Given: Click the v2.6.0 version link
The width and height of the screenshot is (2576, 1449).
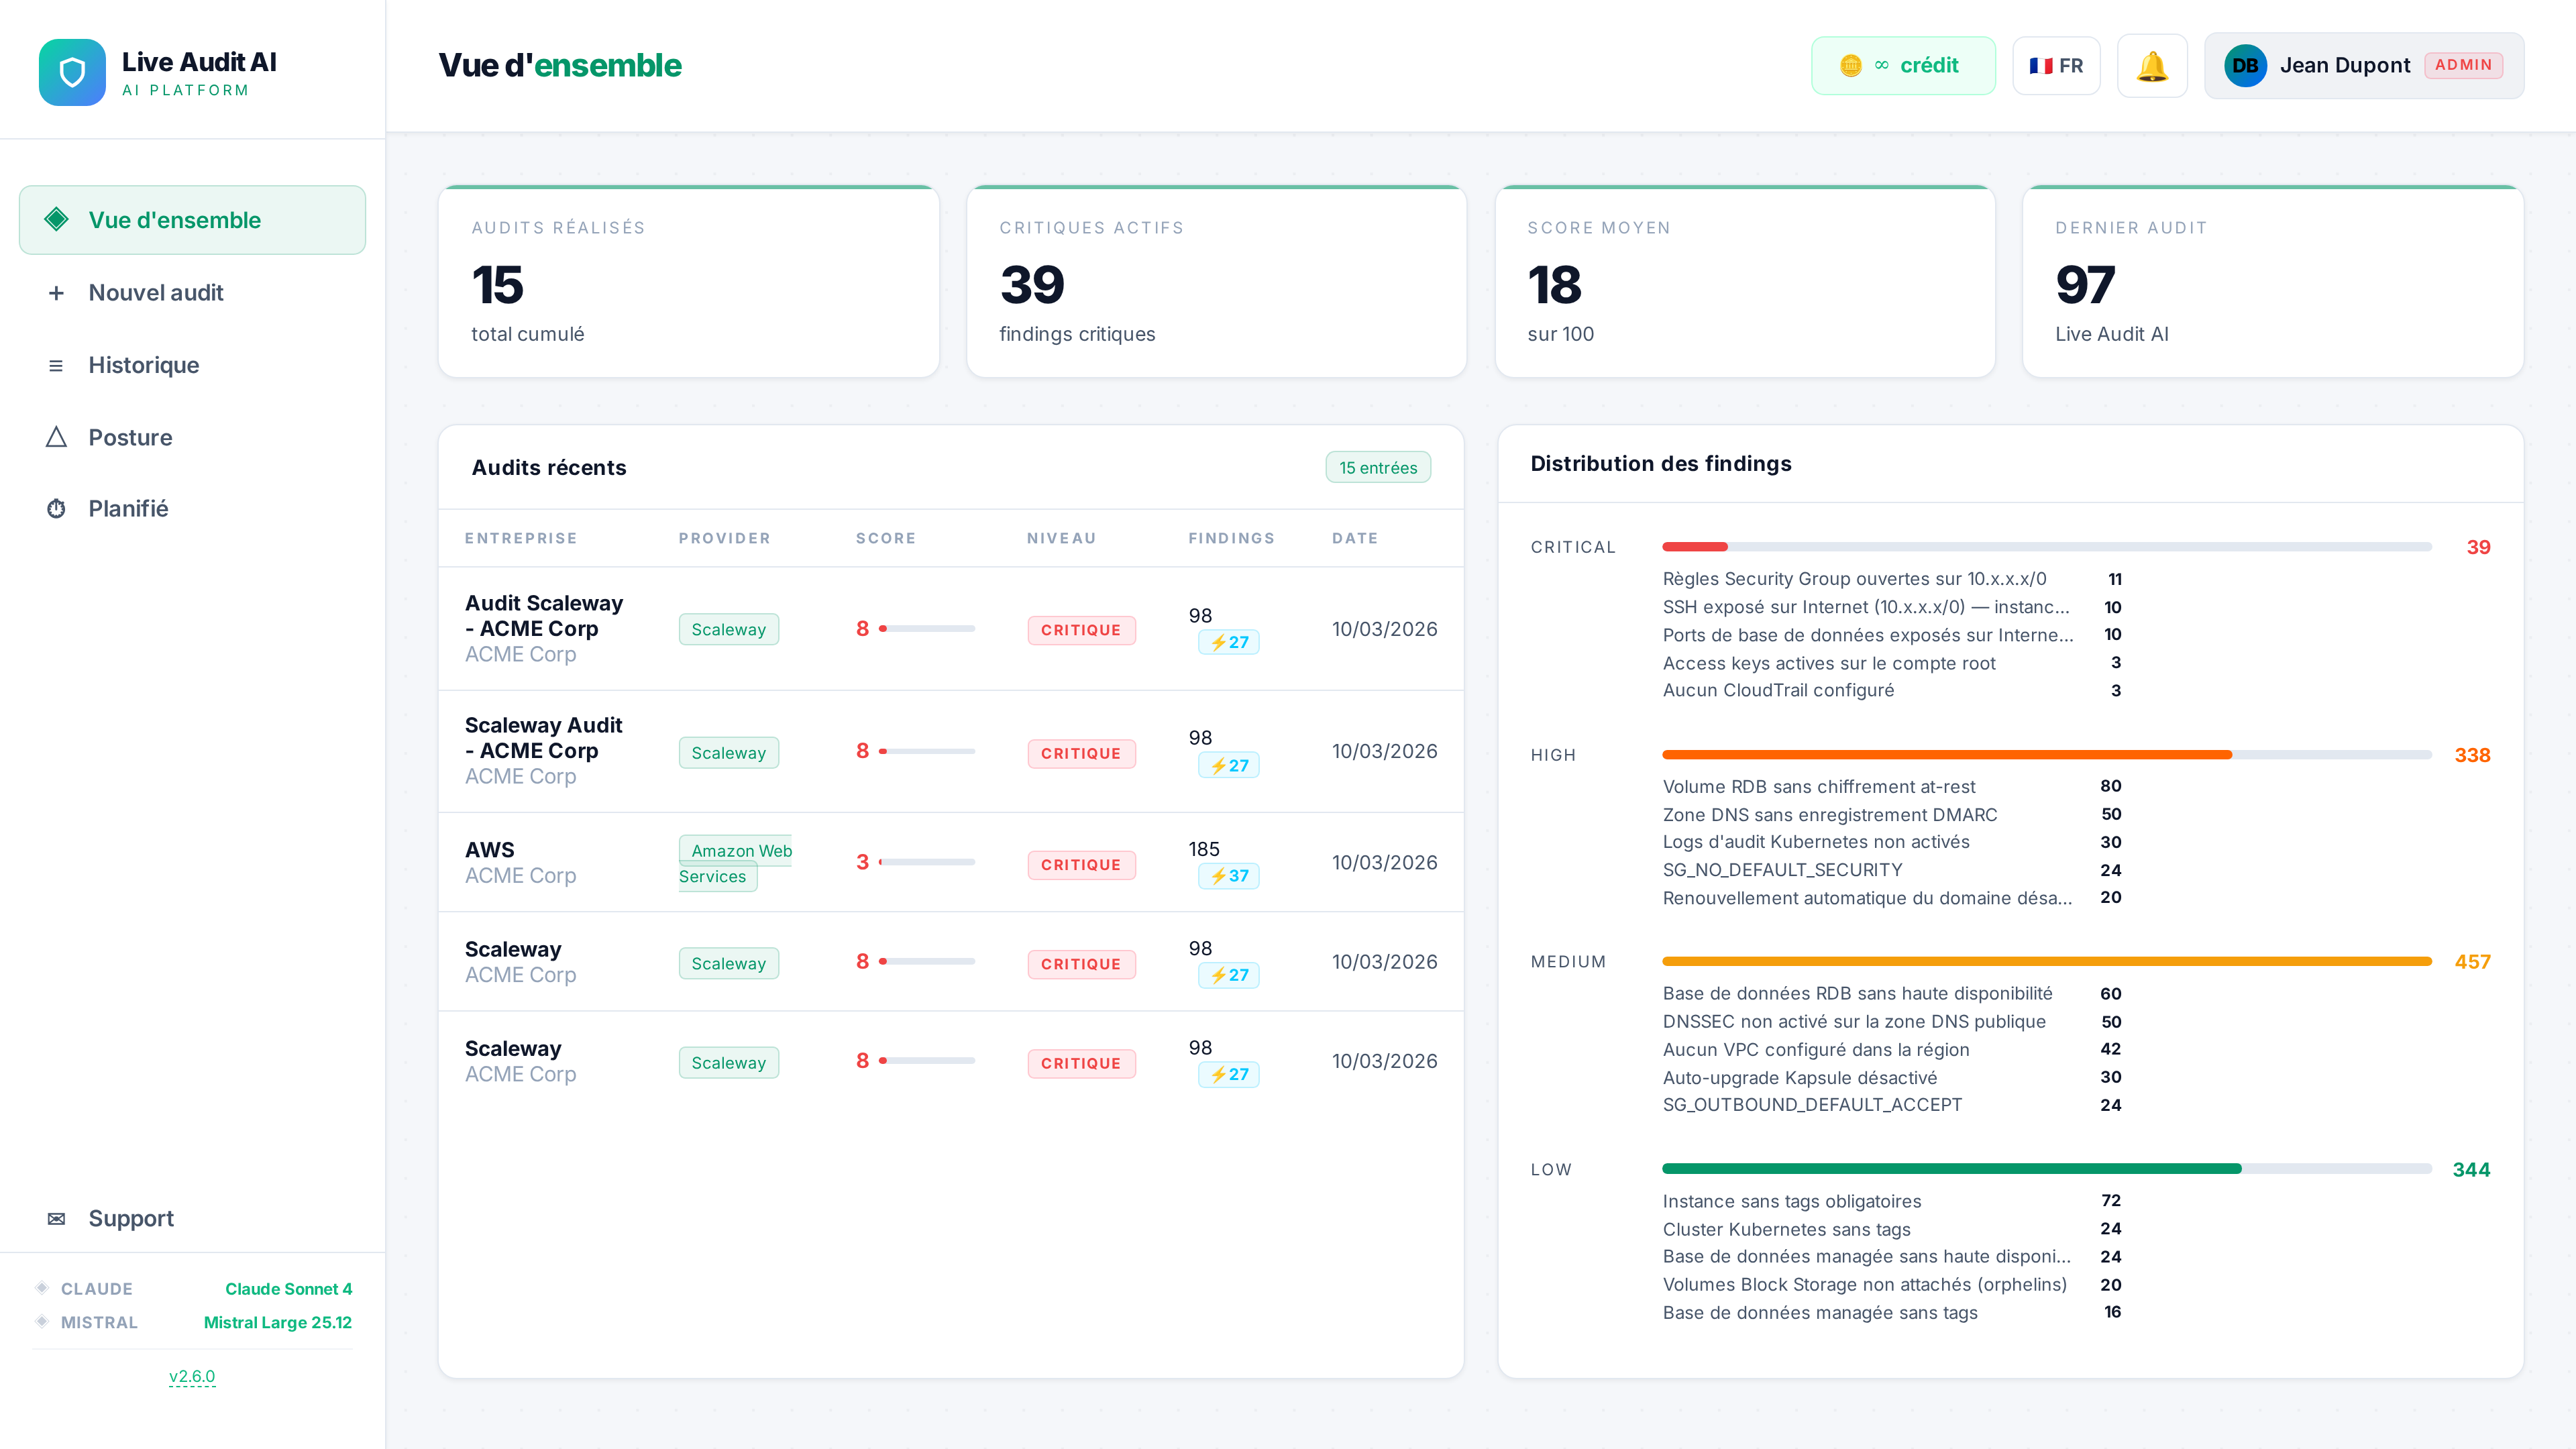Looking at the screenshot, I should click(192, 1376).
